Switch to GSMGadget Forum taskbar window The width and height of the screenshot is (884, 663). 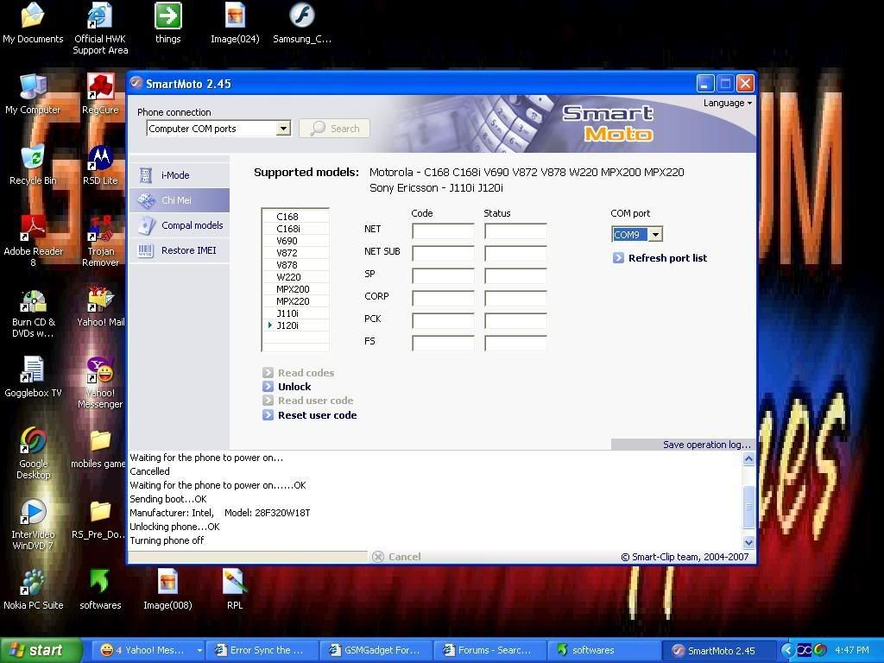coord(376,651)
